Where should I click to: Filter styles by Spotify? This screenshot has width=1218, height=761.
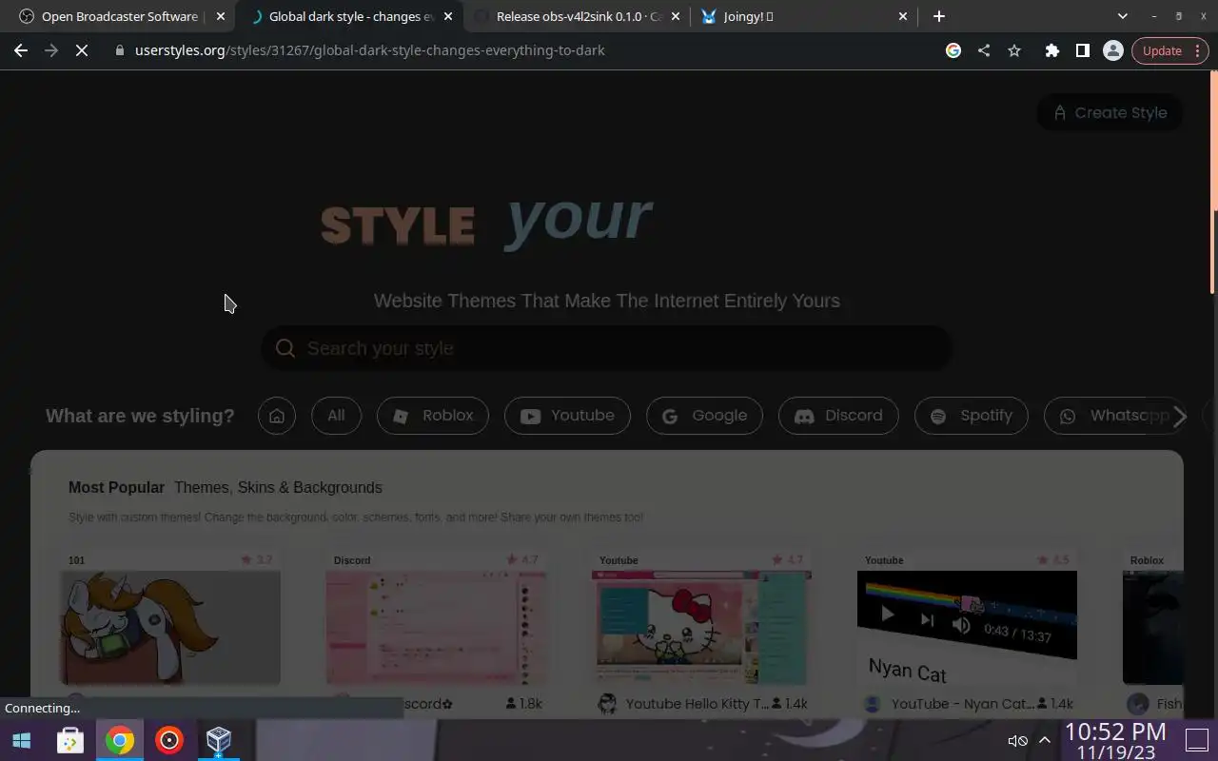tap(971, 416)
